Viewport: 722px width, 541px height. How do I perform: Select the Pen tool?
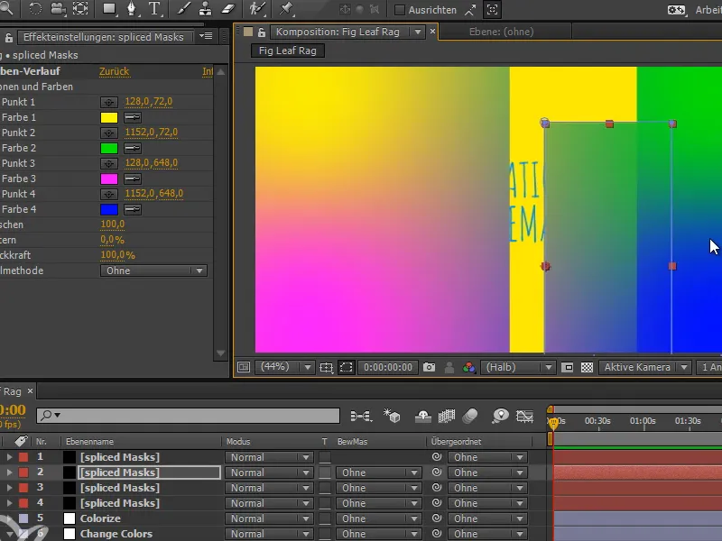pyautogui.click(x=132, y=8)
